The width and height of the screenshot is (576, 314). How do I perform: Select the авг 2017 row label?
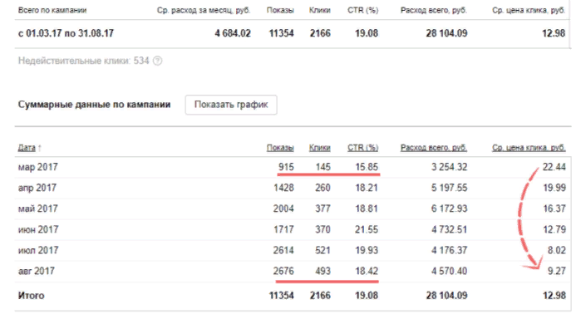pos(37,271)
